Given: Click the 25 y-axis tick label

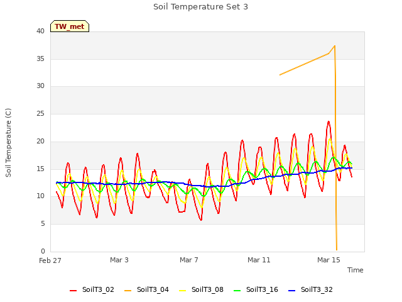Looking at the screenshot, I should 40,113.
